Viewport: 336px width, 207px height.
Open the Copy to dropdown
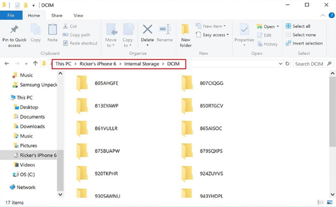pos(128,36)
